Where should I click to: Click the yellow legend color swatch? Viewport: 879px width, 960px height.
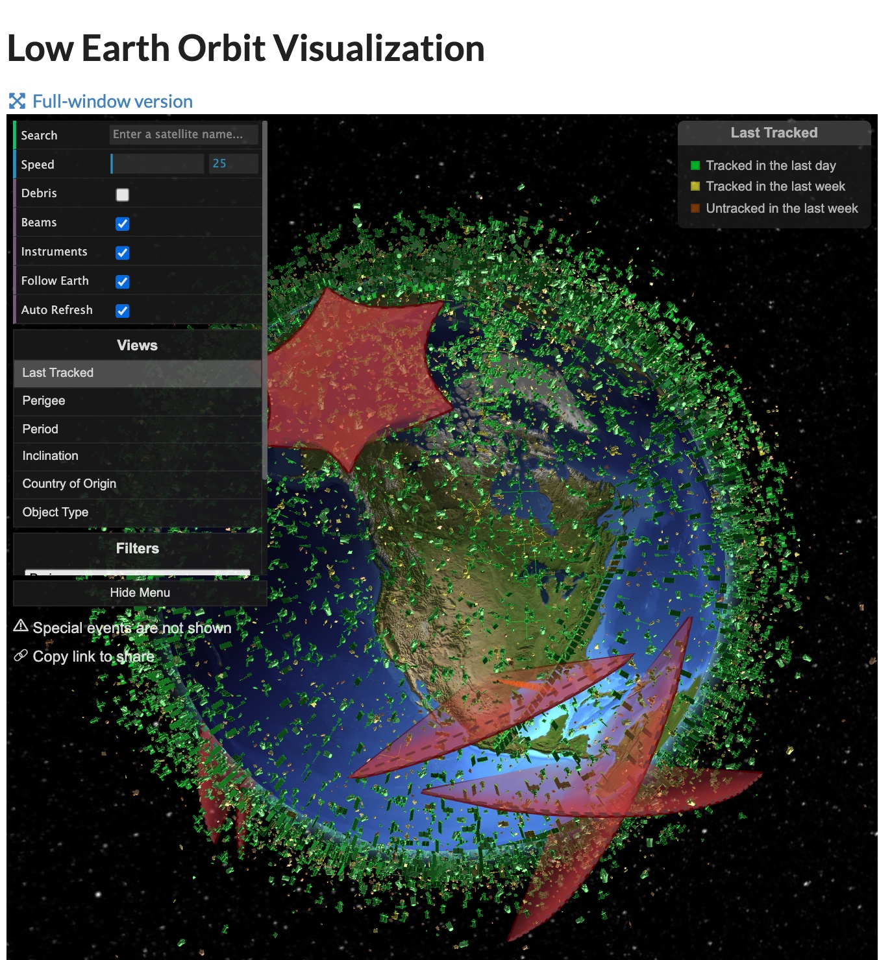[x=695, y=186]
